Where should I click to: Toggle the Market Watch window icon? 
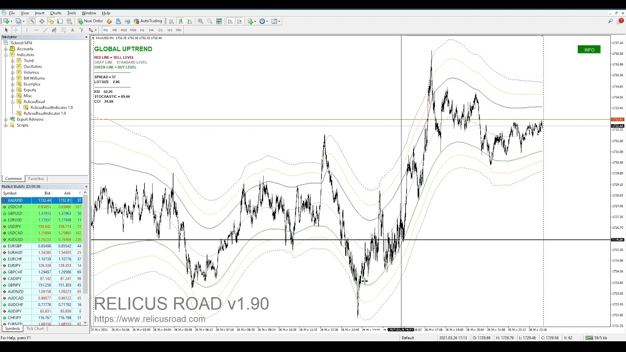[32, 21]
